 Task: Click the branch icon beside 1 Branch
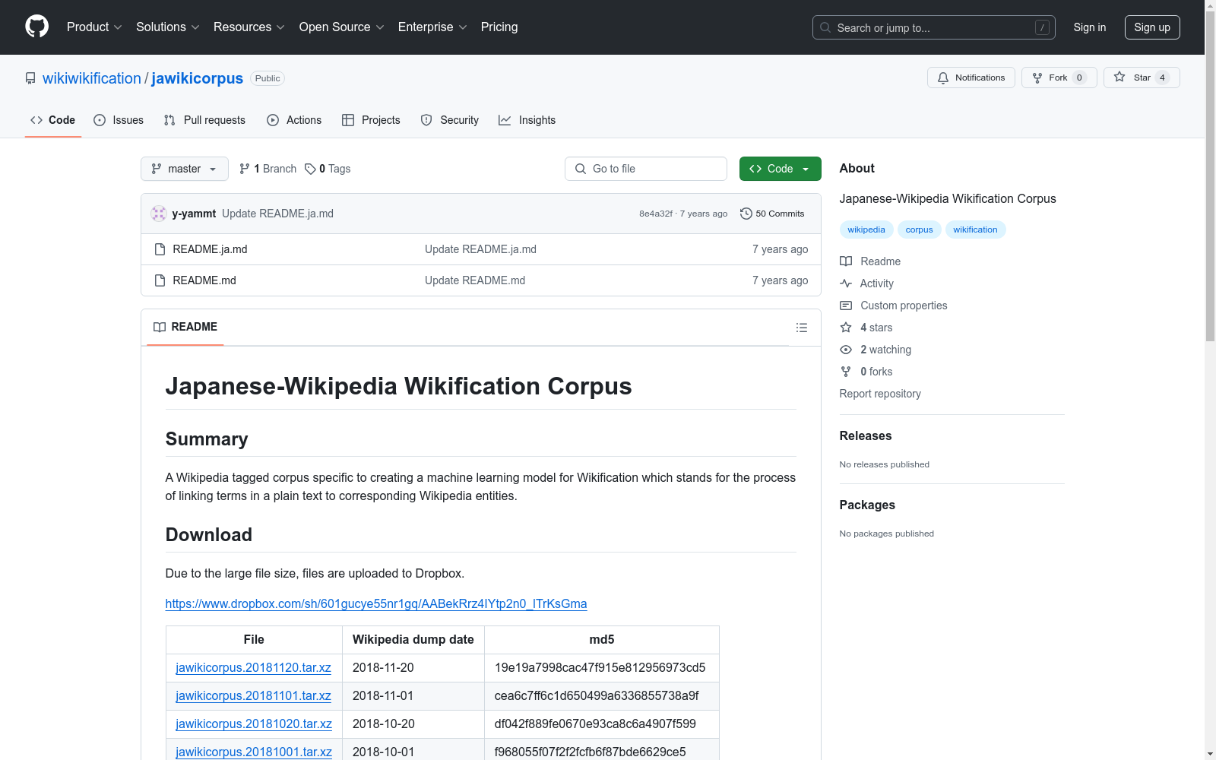[245, 169]
